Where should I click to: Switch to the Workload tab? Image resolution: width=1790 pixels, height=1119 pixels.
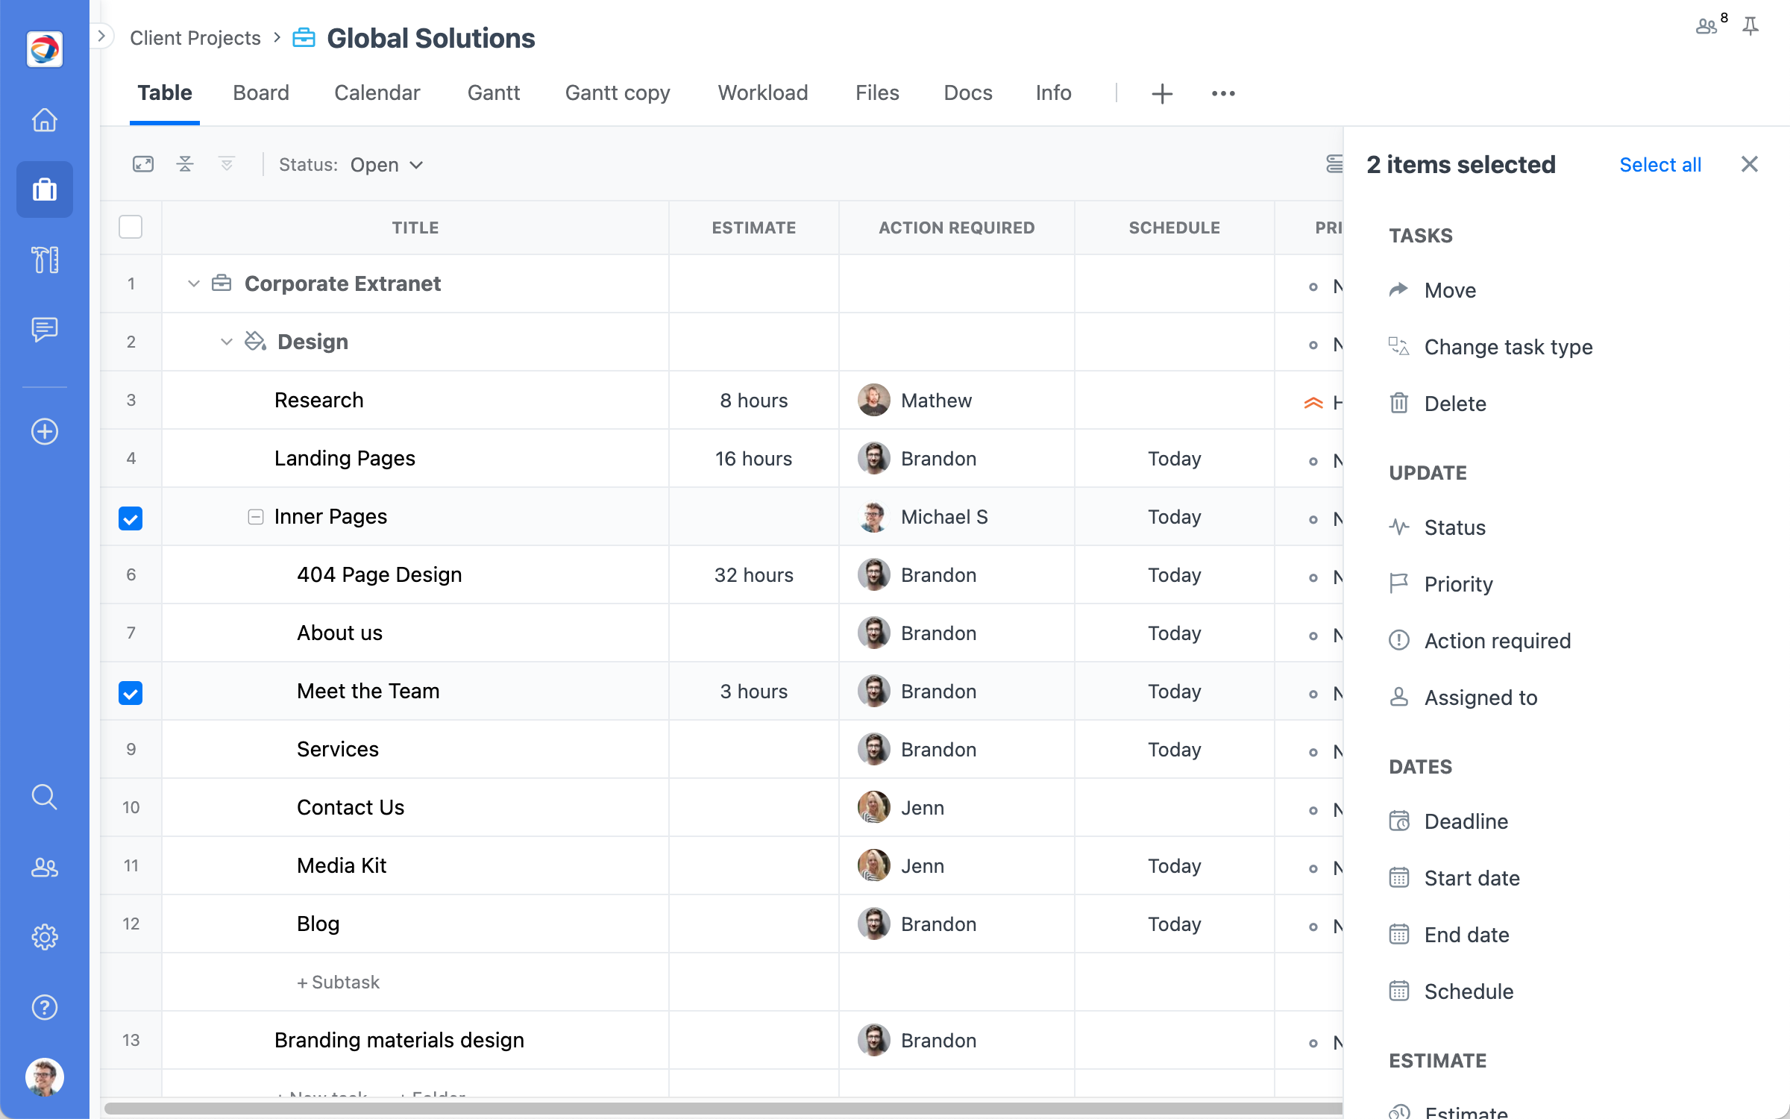point(763,93)
